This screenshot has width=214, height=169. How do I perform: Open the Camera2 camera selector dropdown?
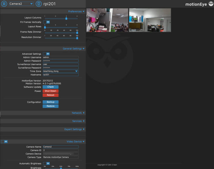[21, 4]
